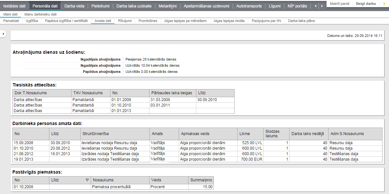This screenshot has height=194, width=389.
Task: Click the Veids column header
Action: [169, 180]
